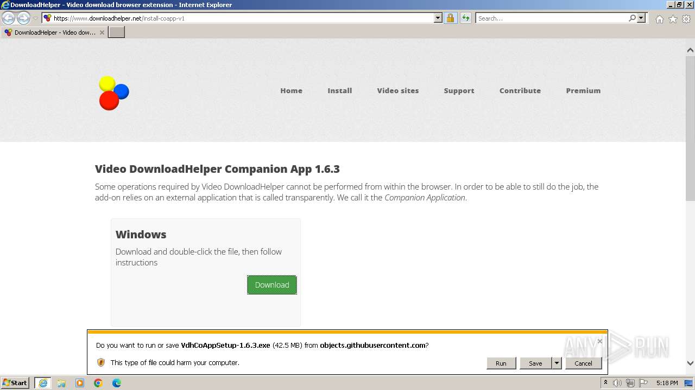Image resolution: width=695 pixels, height=390 pixels.
Task: Click the IE Forward navigation arrow
Action: pos(23,18)
